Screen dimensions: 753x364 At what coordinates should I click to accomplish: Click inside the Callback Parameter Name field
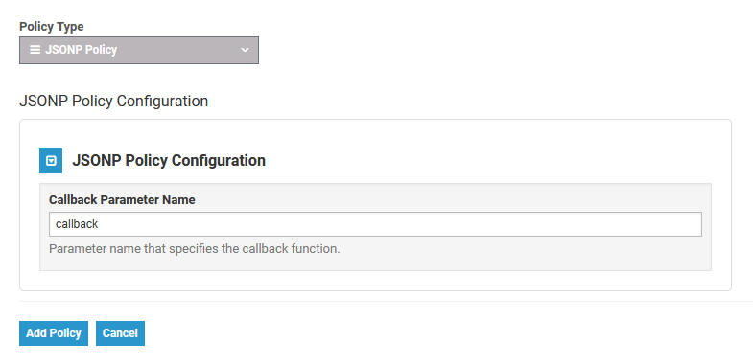(x=375, y=224)
